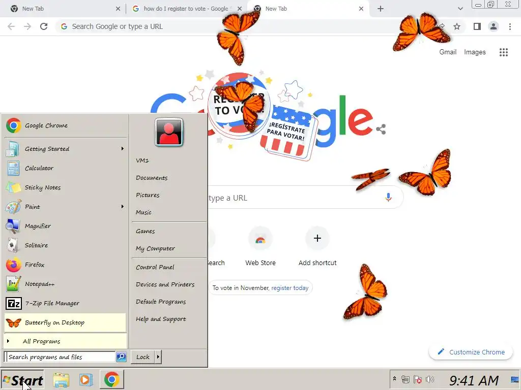Screen dimensions: 521x390
Task: Click 'register today' link
Action: tap(290, 288)
